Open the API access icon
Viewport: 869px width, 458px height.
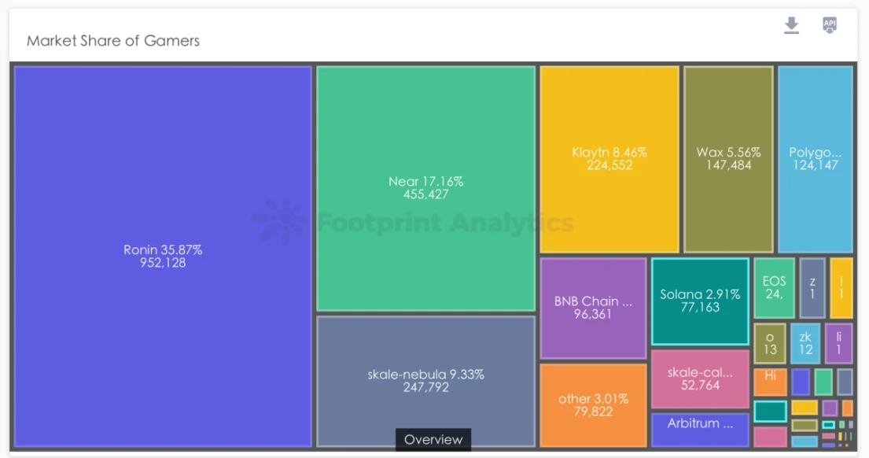[x=829, y=25]
